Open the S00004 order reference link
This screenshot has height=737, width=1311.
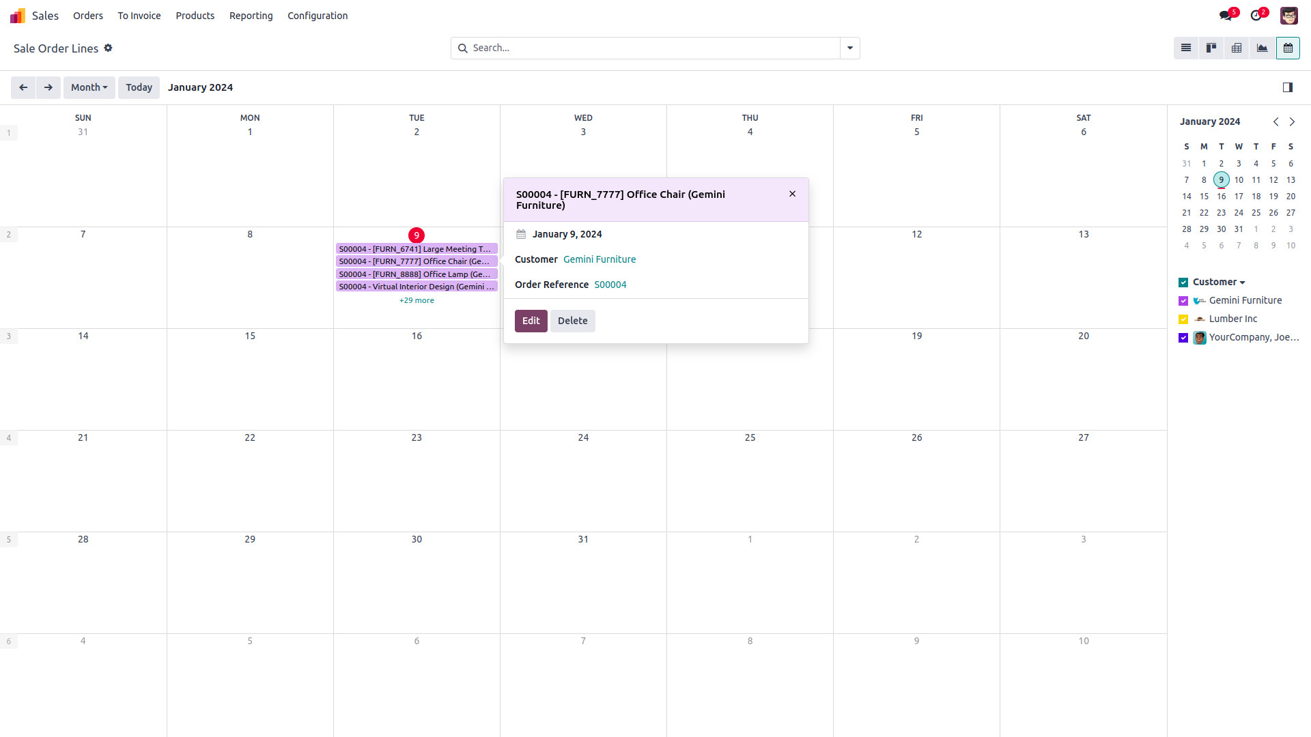610,285
